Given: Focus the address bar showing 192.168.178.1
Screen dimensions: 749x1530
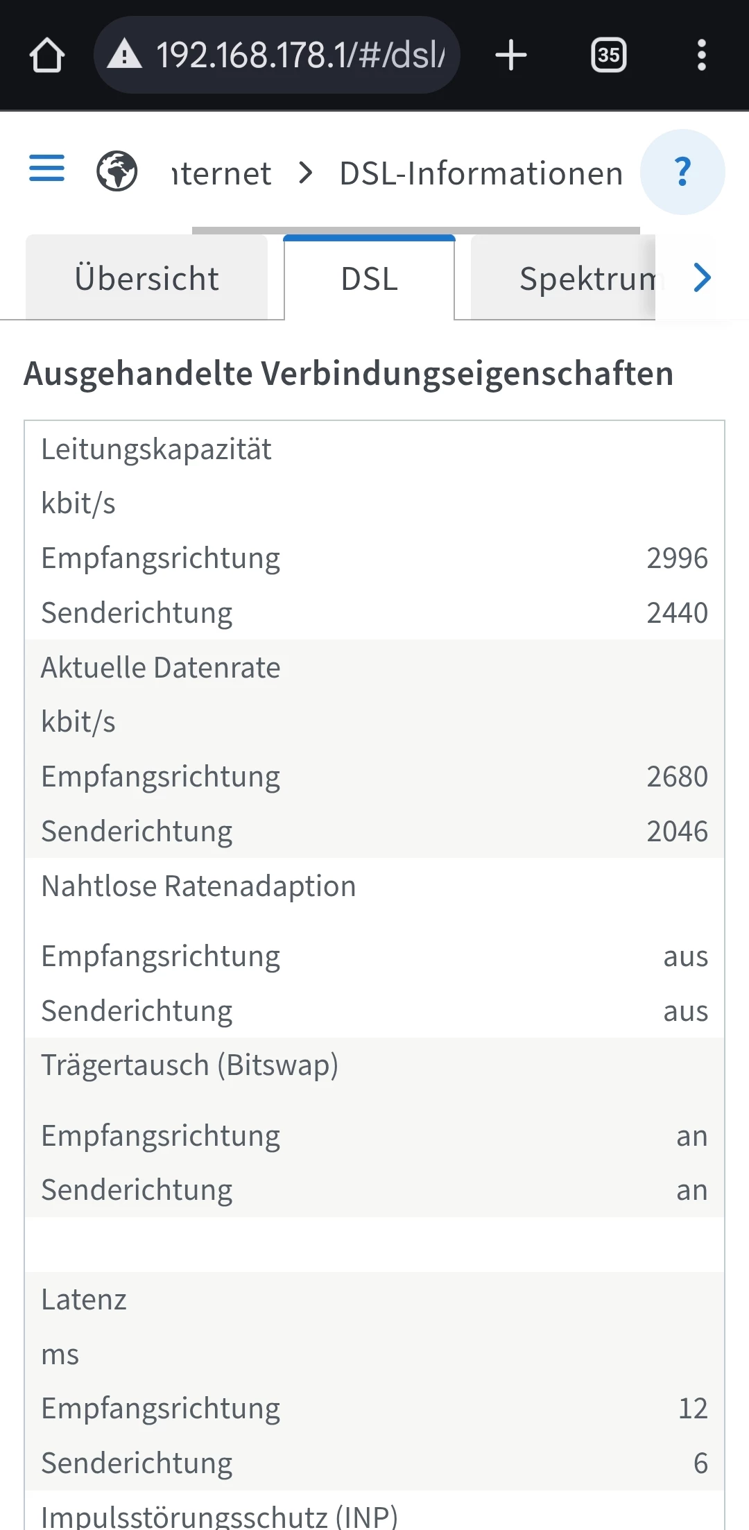Looking at the screenshot, I should click(300, 55).
